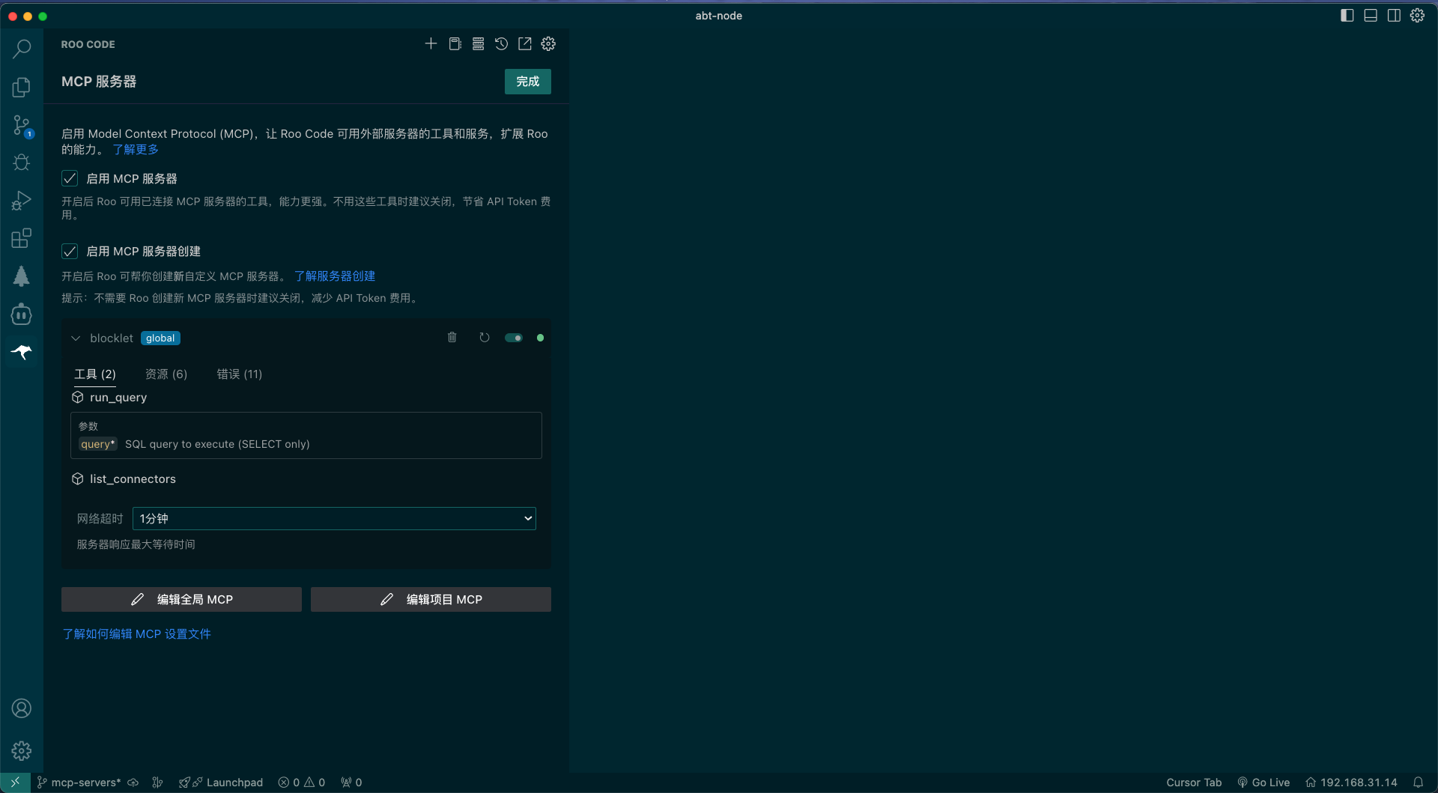Expand the list_connectors tool

(x=133, y=479)
